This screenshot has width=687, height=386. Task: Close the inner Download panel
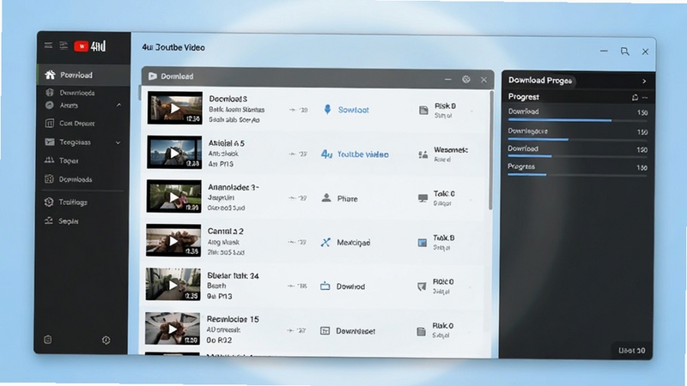(483, 80)
